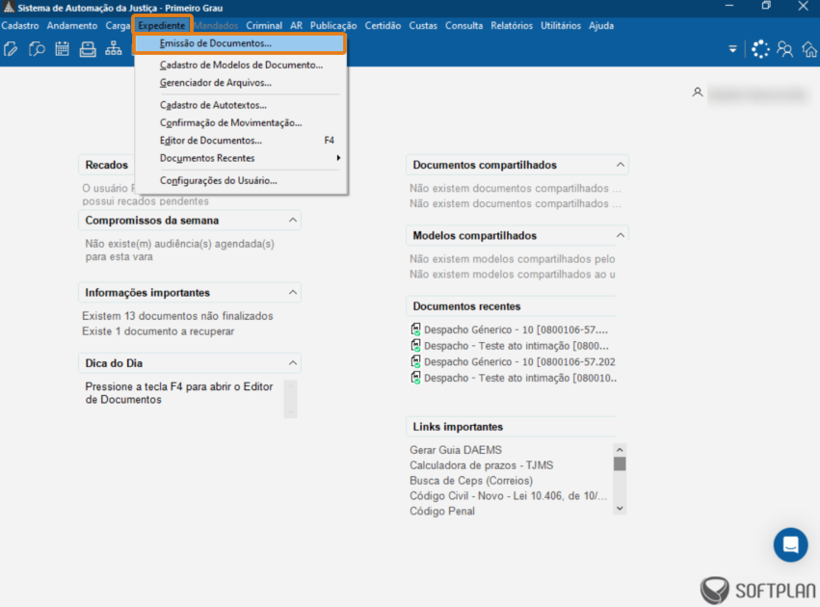Click the Links importantes scrollbar down arrow

[620, 508]
